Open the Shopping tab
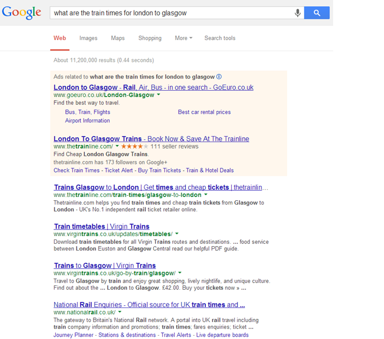 150,38
